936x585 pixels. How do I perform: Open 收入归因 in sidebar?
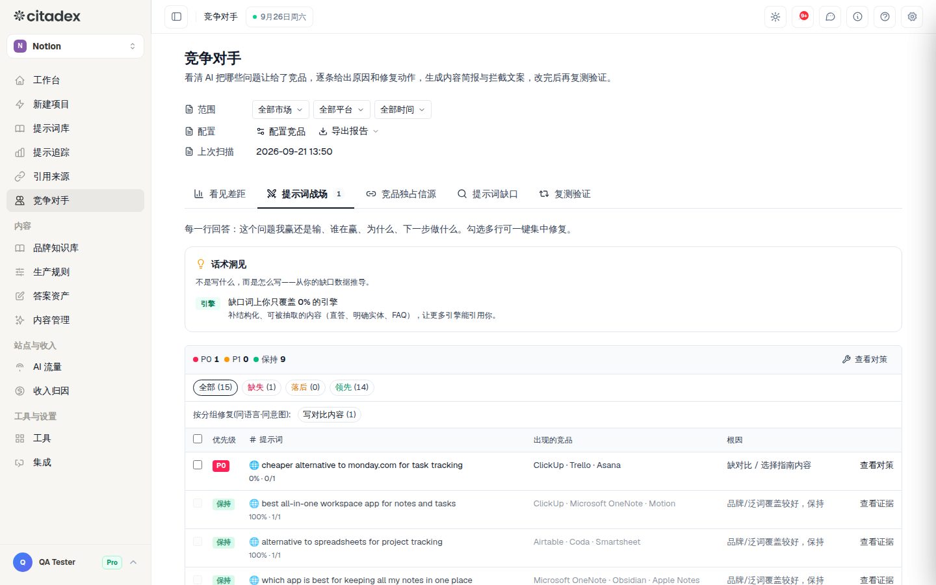tap(75, 391)
